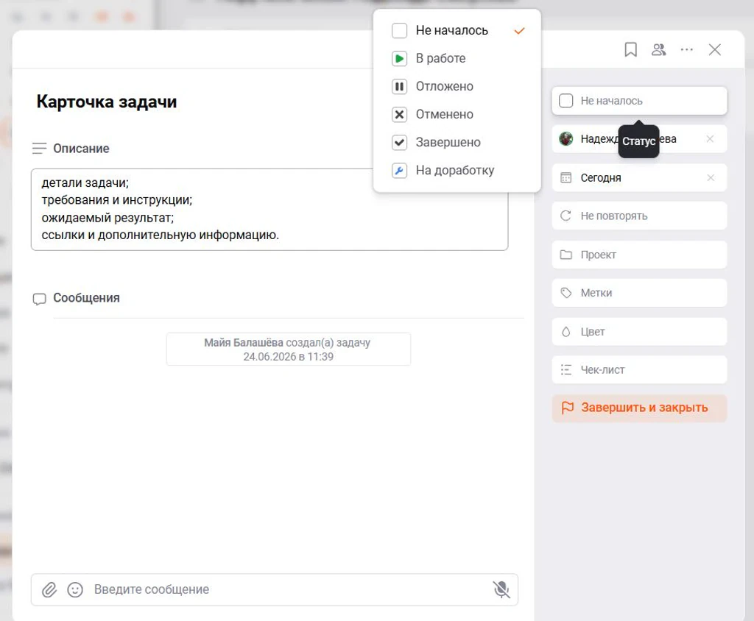Tick the status checkbox in the sidebar field
The height and width of the screenshot is (621, 754).
click(x=566, y=101)
